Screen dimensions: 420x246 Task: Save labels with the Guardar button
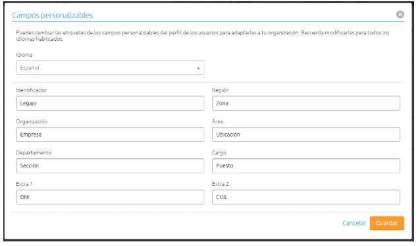[x=387, y=223]
